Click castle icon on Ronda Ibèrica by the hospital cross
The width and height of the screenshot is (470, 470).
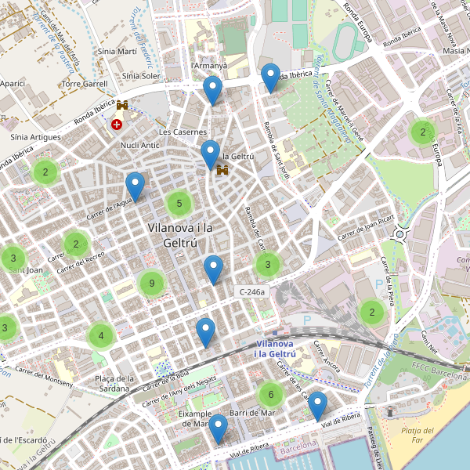(x=122, y=105)
